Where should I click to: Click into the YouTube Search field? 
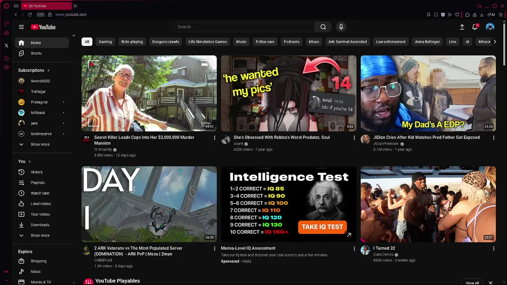(x=244, y=27)
